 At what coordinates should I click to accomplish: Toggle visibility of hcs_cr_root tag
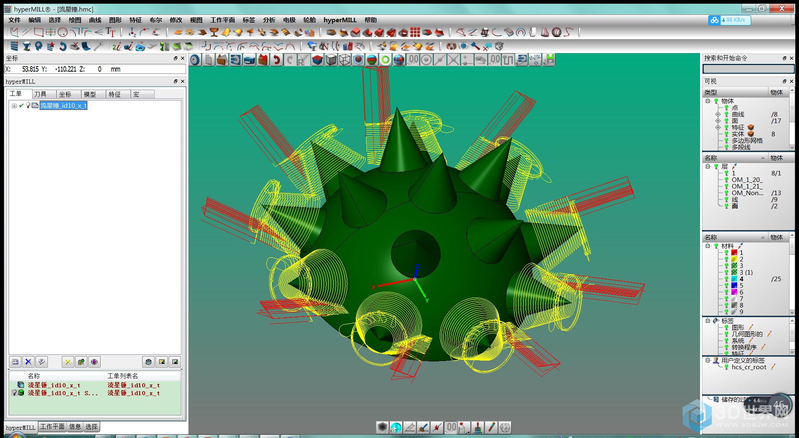726,367
